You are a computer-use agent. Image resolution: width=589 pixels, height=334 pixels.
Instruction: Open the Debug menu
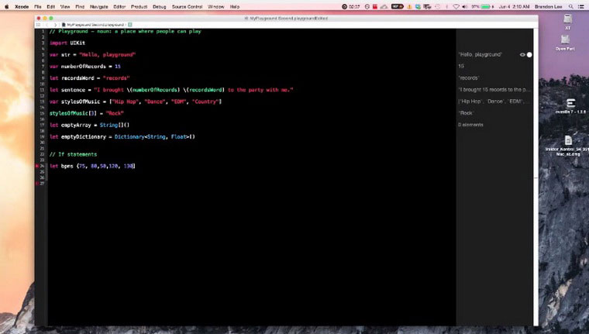pyautogui.click(x=160, y=7)
